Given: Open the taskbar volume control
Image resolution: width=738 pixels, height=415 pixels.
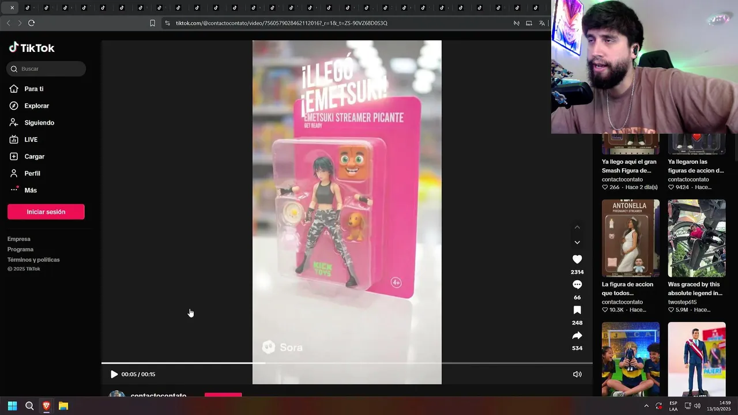Looking at the screenshot, I should (698, 406).
